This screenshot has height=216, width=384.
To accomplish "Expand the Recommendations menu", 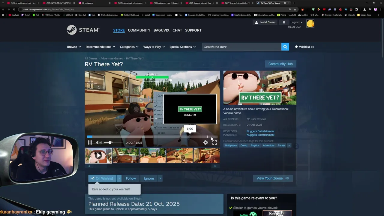I will (100, 47).
